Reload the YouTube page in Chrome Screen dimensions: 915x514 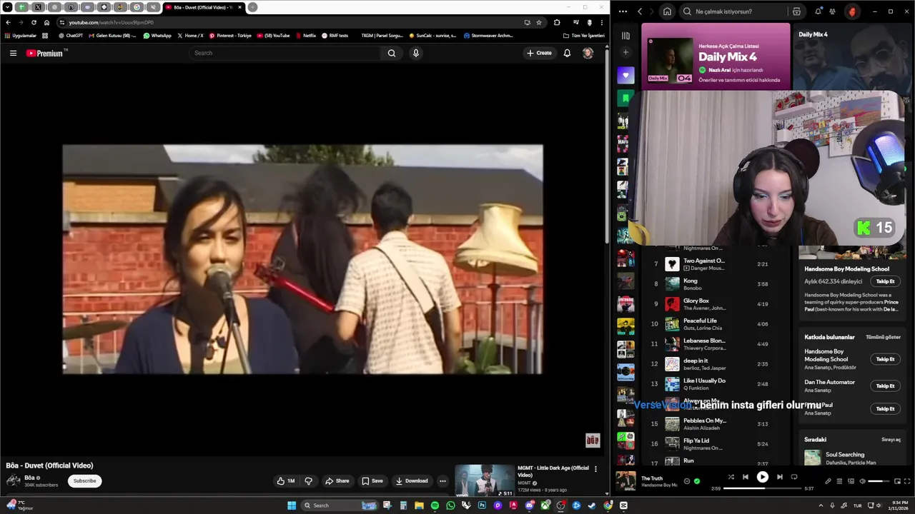tap(34, 22)
